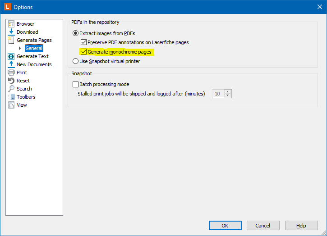
Task: Open the Help button
Action: click(x=301, y=226)
